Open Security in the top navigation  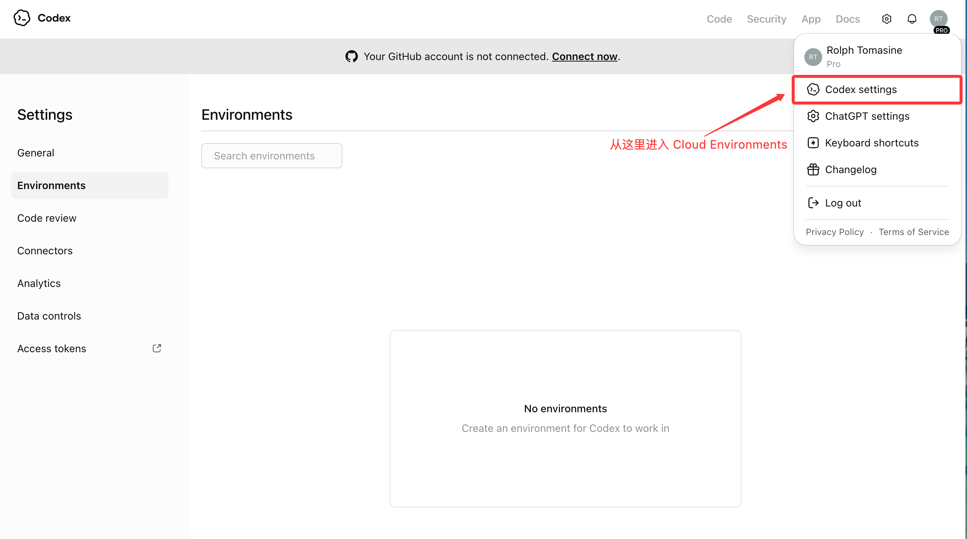coord(766,19)
